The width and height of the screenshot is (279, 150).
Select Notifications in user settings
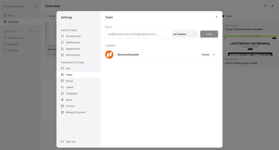point(73,42)
